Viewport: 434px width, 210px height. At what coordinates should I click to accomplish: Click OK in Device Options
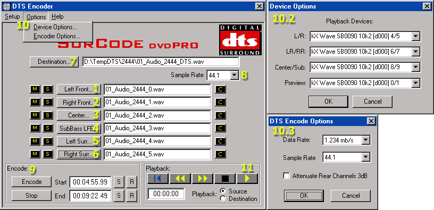click(329, 102)
